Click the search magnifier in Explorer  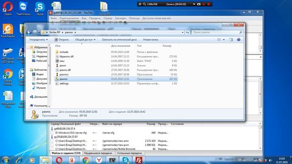click(240, 32)
